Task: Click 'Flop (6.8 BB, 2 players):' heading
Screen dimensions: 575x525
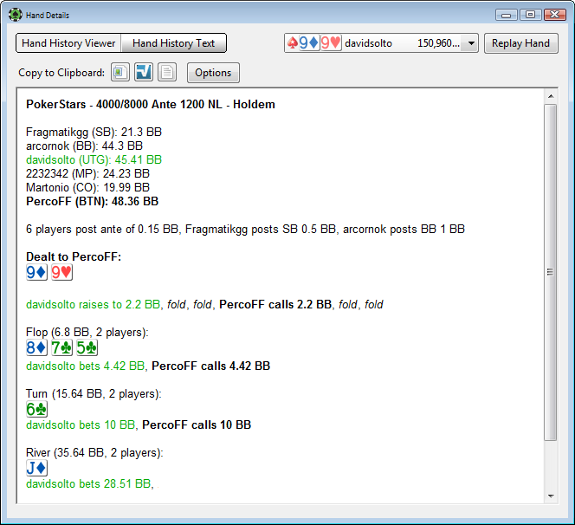Action: click(x=87, y=333)
